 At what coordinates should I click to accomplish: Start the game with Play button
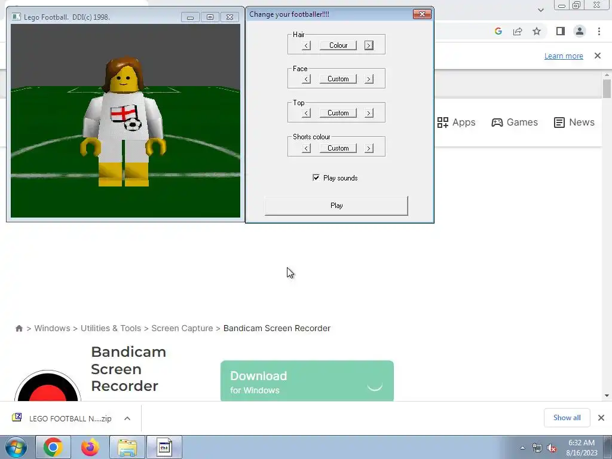pos(336,206)
